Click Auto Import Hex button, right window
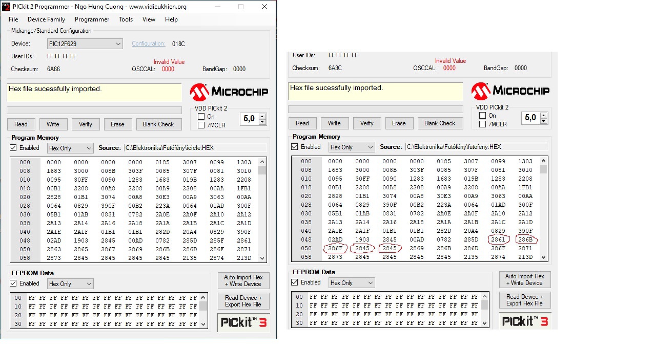This screenshot has height=351, width=654. 524,279
